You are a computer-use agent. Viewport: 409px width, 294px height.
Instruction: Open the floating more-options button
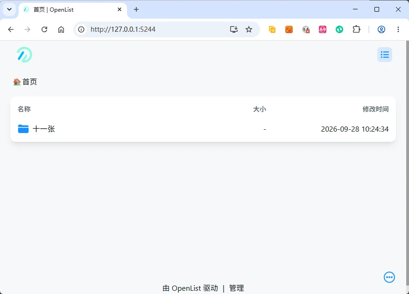coord(389,277)
